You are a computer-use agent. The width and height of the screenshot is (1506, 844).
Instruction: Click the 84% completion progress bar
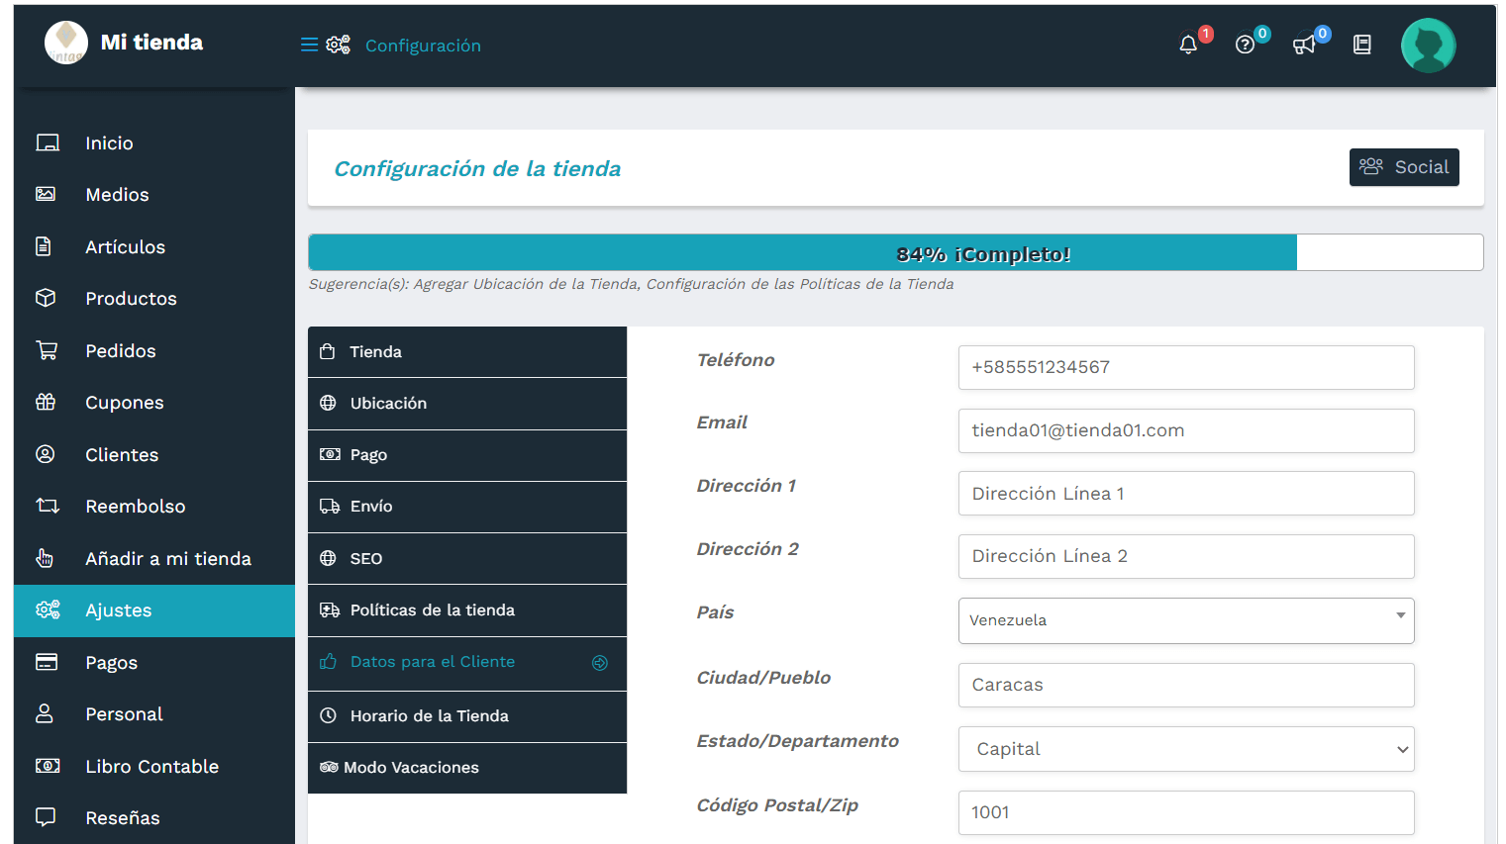802,252
